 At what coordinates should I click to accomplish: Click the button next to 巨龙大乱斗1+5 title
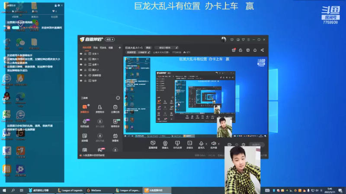click(x=148, y=48)
